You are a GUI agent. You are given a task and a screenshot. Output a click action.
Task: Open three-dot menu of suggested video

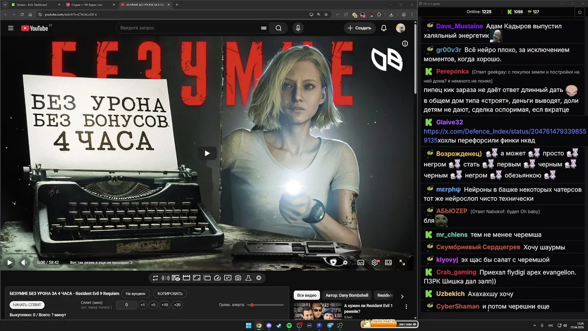coord(406,307)
